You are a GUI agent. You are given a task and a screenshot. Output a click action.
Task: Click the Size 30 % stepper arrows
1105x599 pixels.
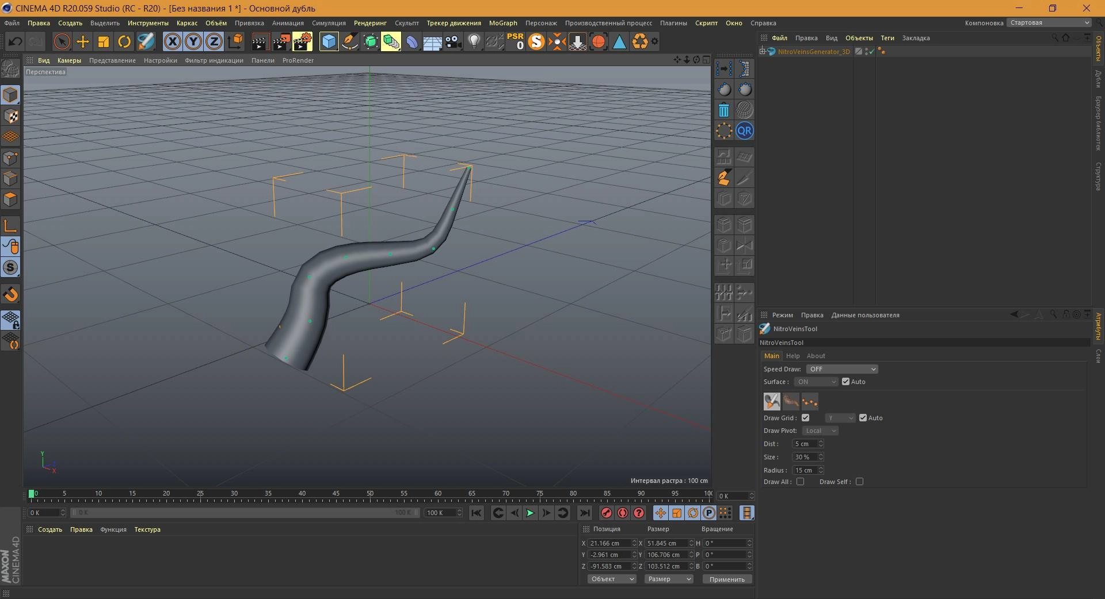pos(821,457)
